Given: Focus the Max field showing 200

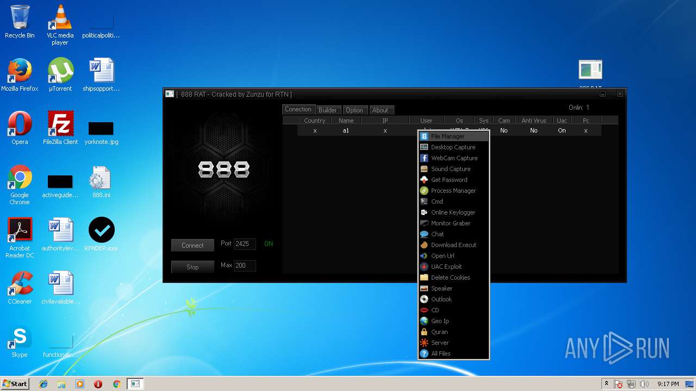Looking at the screenshot, I should point(245,266).
